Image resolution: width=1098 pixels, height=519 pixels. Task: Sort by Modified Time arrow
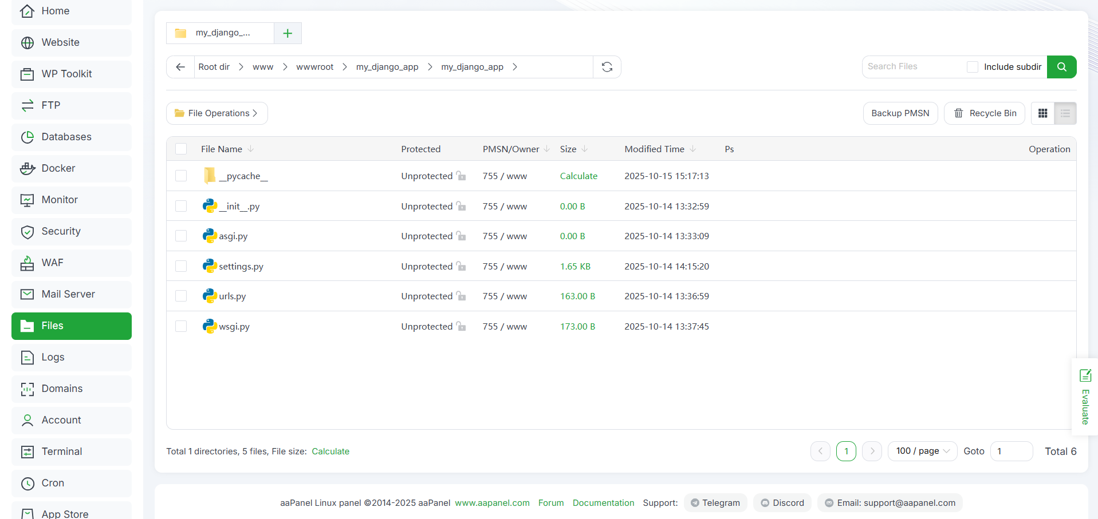692,149
